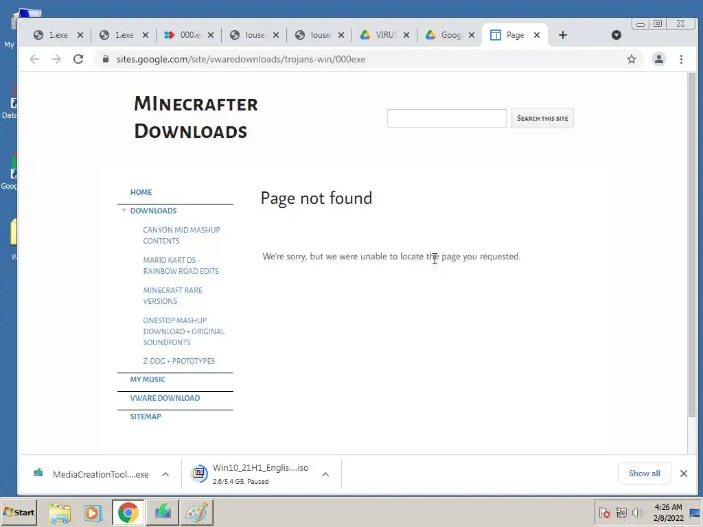The image size is (703, 527).
Task: Open the Home sidebar link
Action: [x=141, y=192]
